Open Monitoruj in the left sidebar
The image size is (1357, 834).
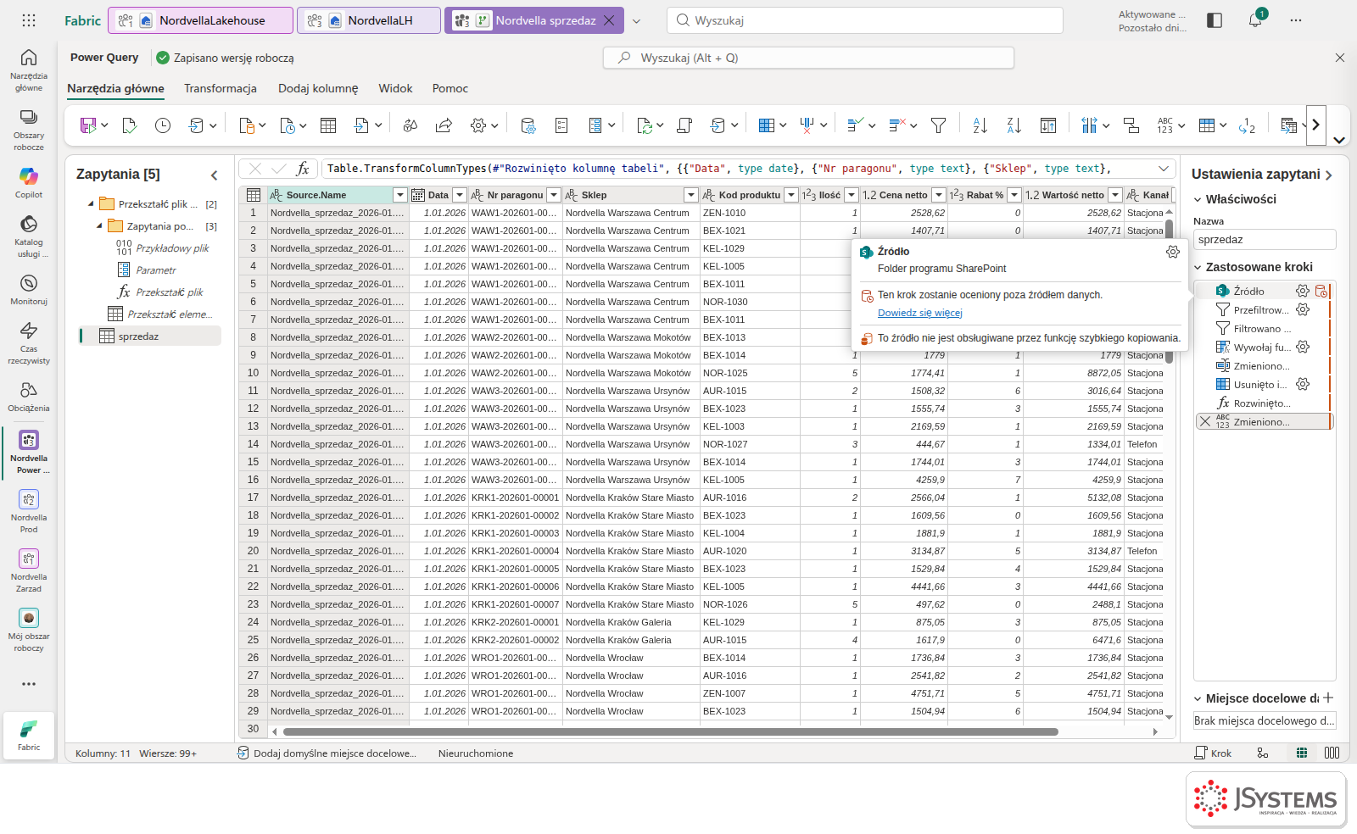coord(29,288)
